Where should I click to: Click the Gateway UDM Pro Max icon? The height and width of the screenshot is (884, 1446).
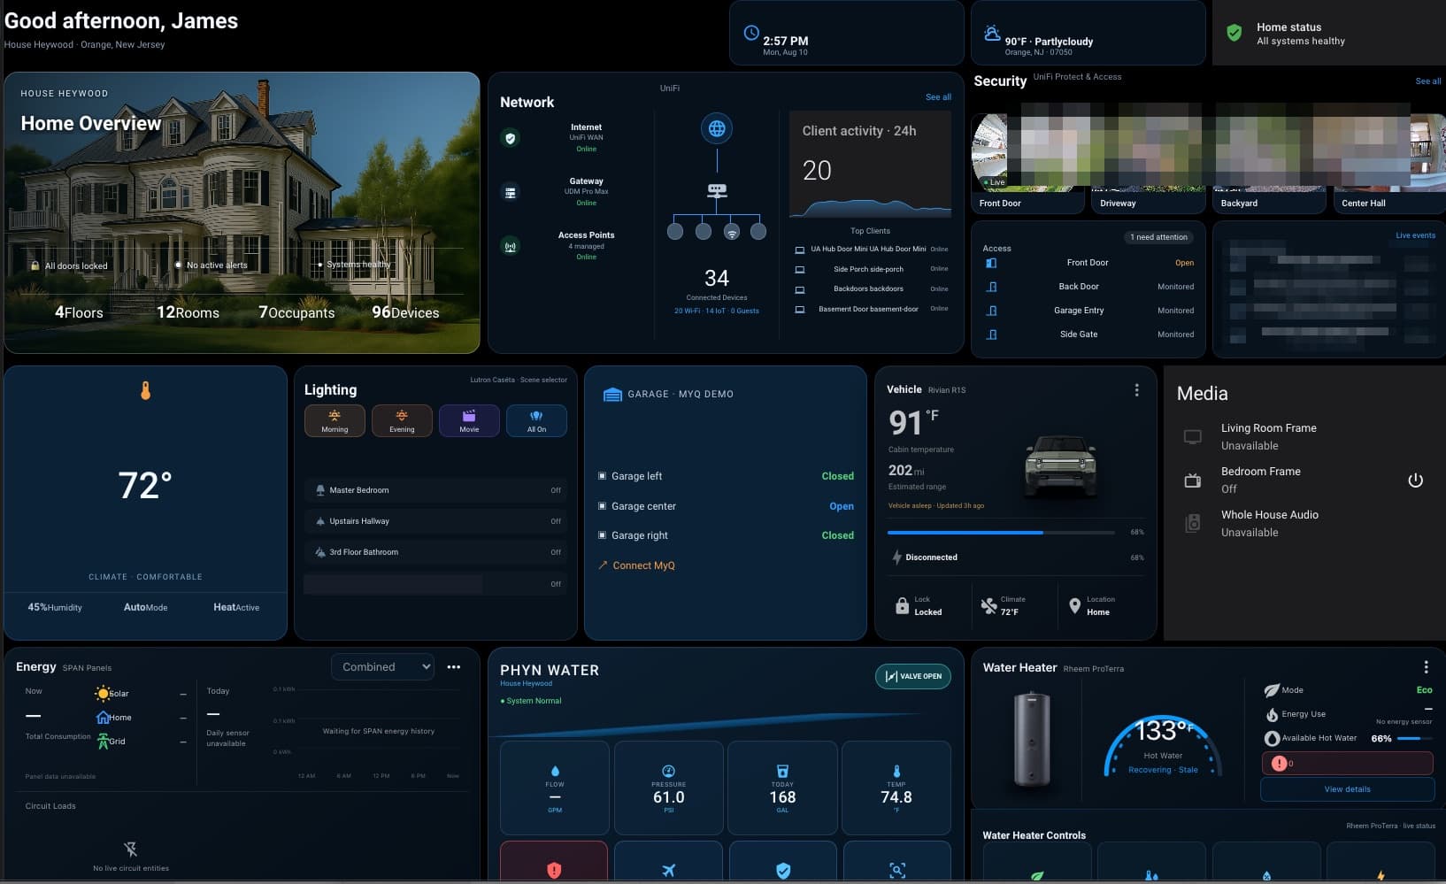coord(511,192)
